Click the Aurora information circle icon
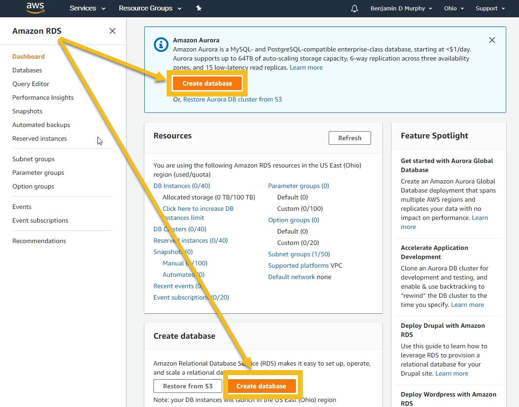Viewport: 519px width, 407px height. click(161, 44)
